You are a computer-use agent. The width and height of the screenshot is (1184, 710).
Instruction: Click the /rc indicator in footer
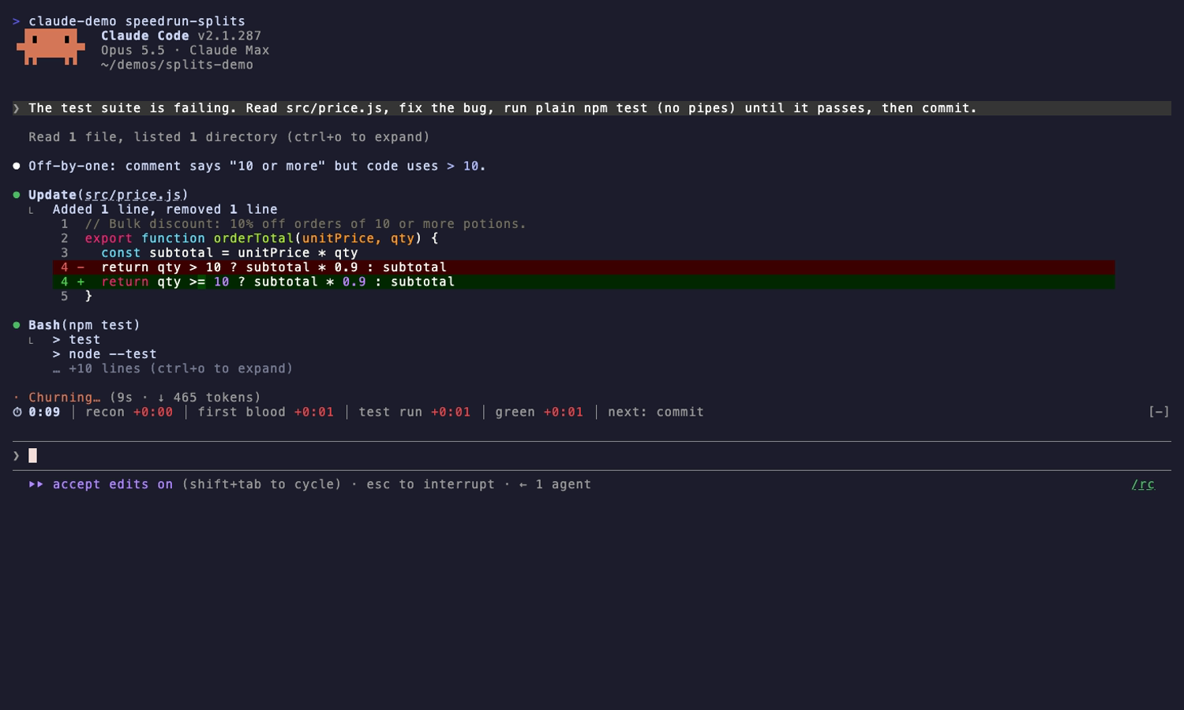[x=1143, y=484]
